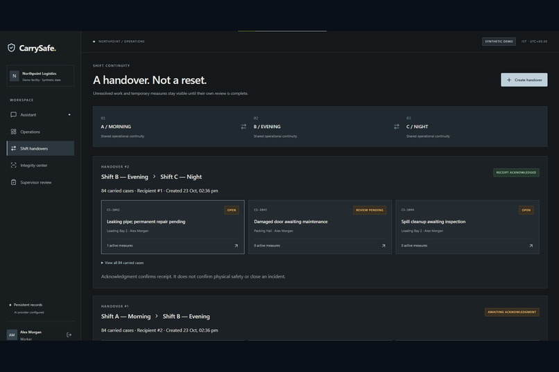
Task: Open the Operations grid icon
Action: pos(14,132)
